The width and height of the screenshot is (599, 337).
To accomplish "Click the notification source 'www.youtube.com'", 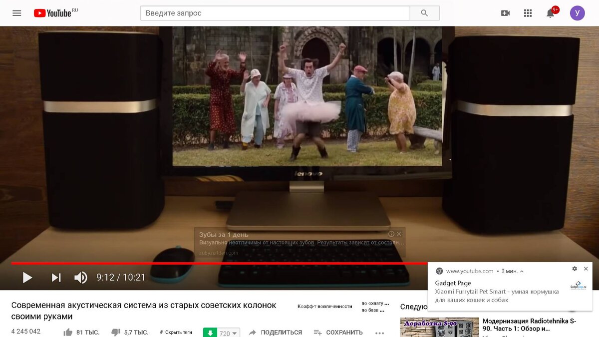I will tap(470, 271).
